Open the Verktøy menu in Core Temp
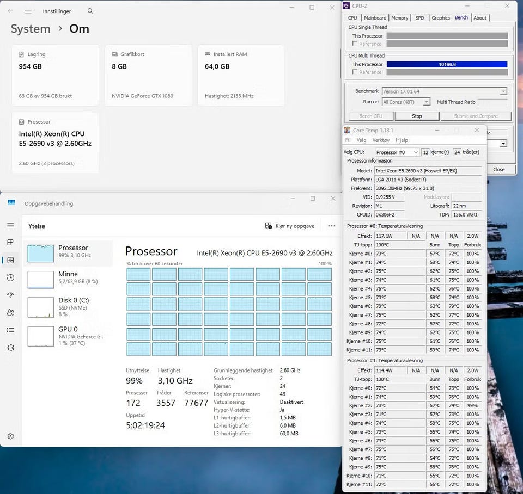The width and height of the screenshot is (523, 494). [x=381, y=140]
